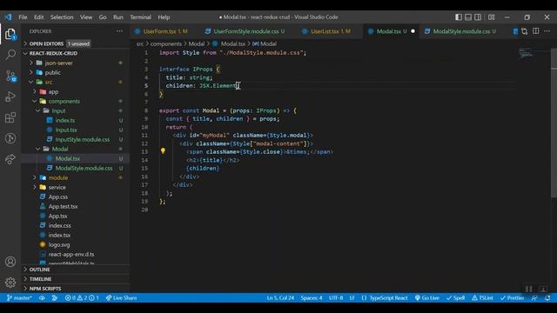
Task: Expand NPM SCRIPTS section
Action: click(x=76, y=289)
